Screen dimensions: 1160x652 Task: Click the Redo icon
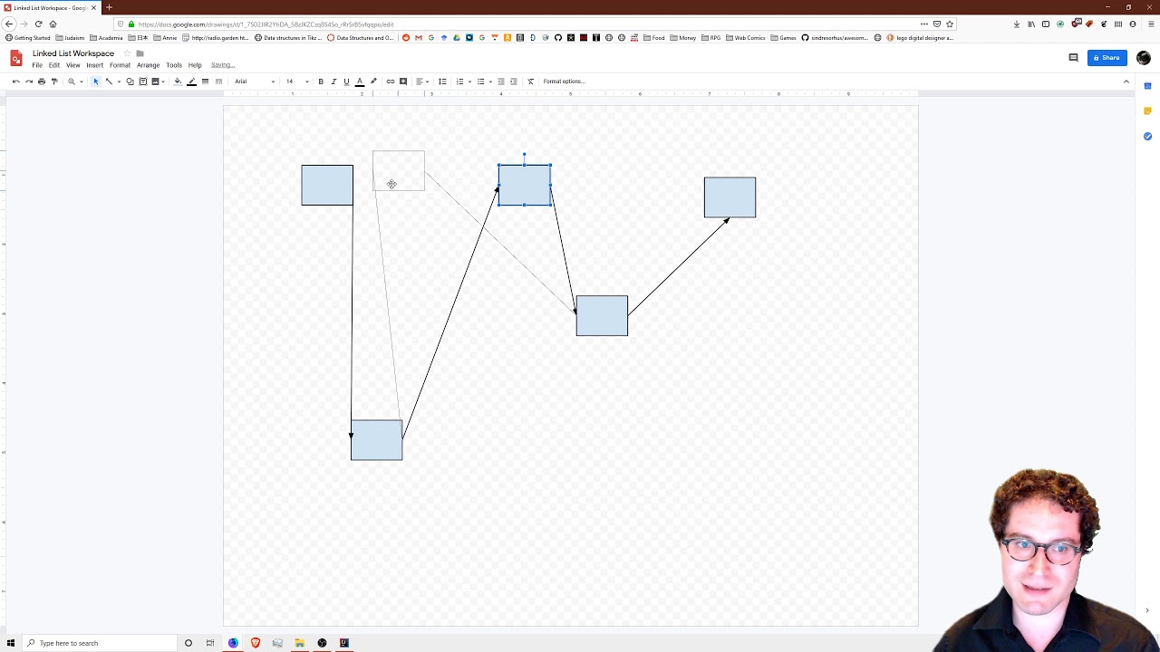click(x=29, y=81)
